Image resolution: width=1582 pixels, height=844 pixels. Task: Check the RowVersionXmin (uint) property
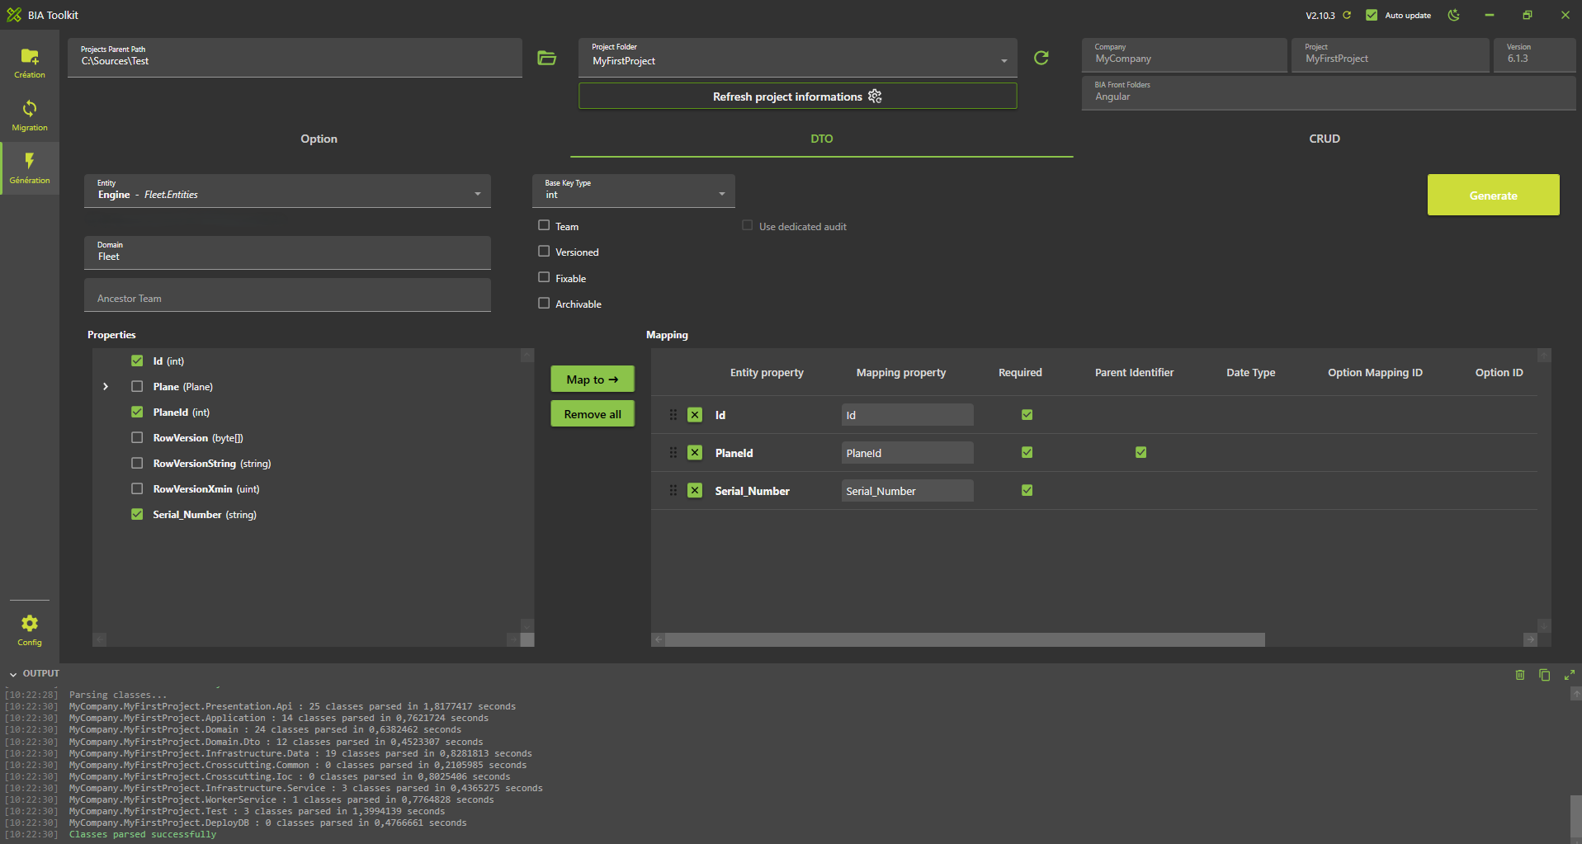137,488
